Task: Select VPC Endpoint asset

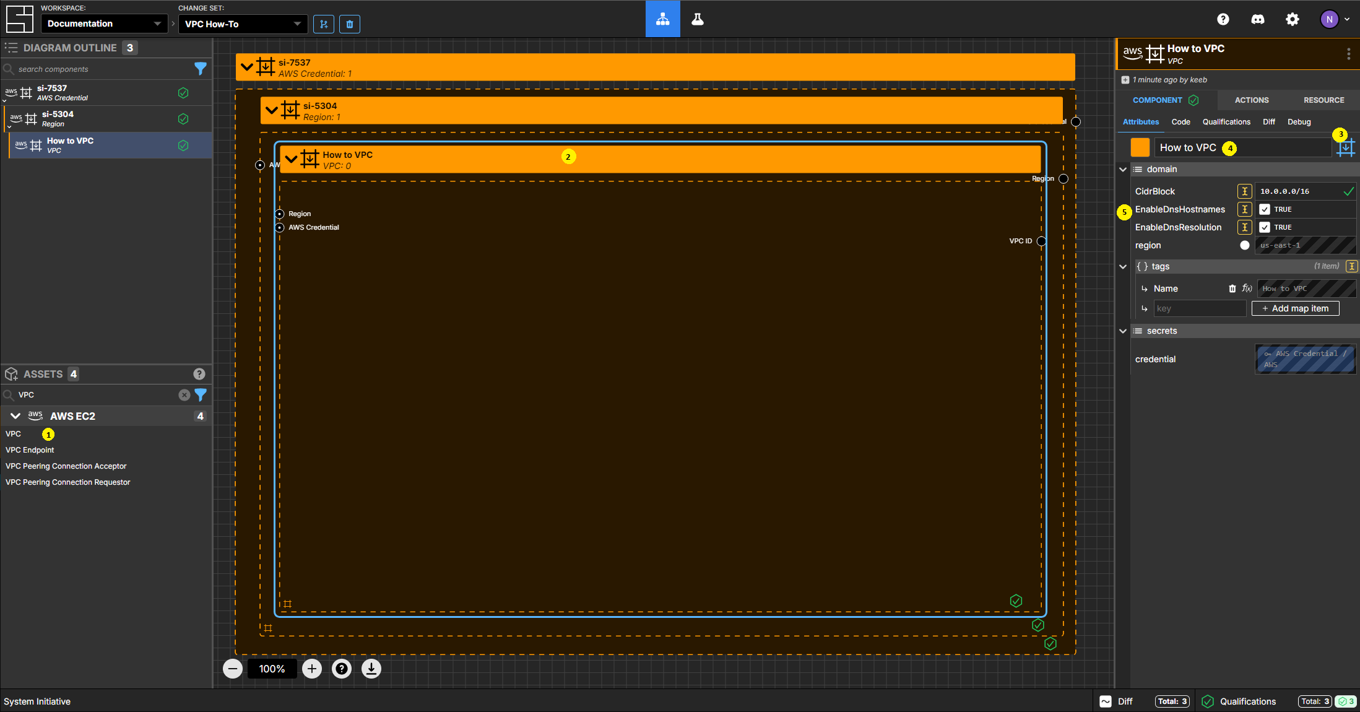Action: tap(30, 450)
